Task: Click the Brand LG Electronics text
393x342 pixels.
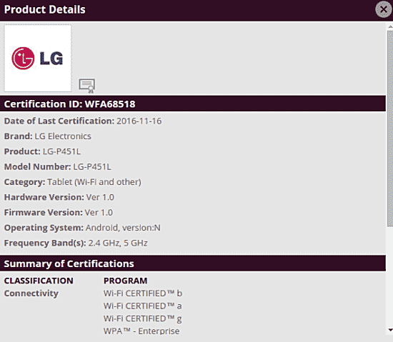Action: [x=48, y=136]
